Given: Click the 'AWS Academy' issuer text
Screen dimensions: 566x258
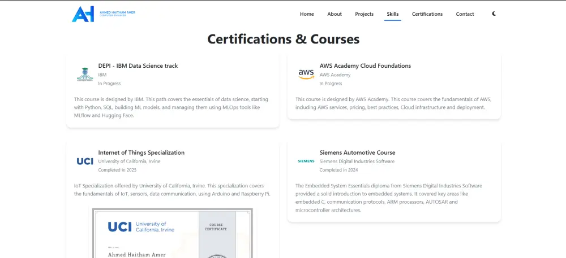Looking at the screenshot, I should tap(335, 75).
